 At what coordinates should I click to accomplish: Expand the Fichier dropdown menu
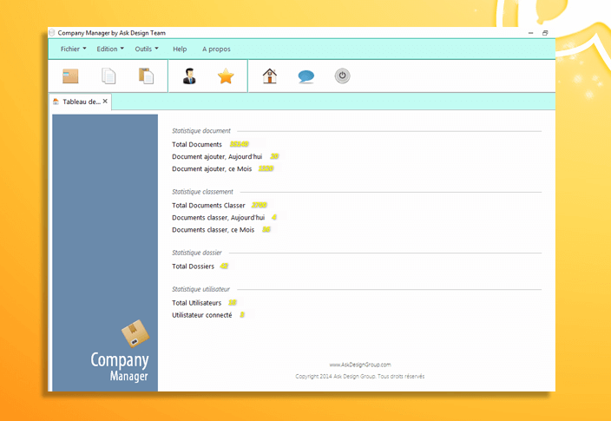(73, 49)
